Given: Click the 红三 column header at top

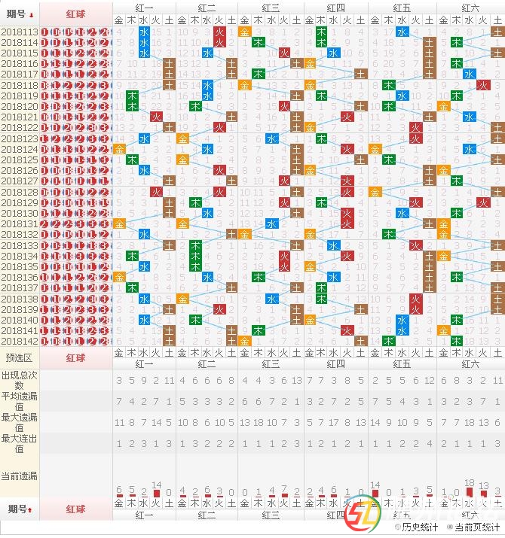Looking at the screenshot, I should click(x=270, y=7).
